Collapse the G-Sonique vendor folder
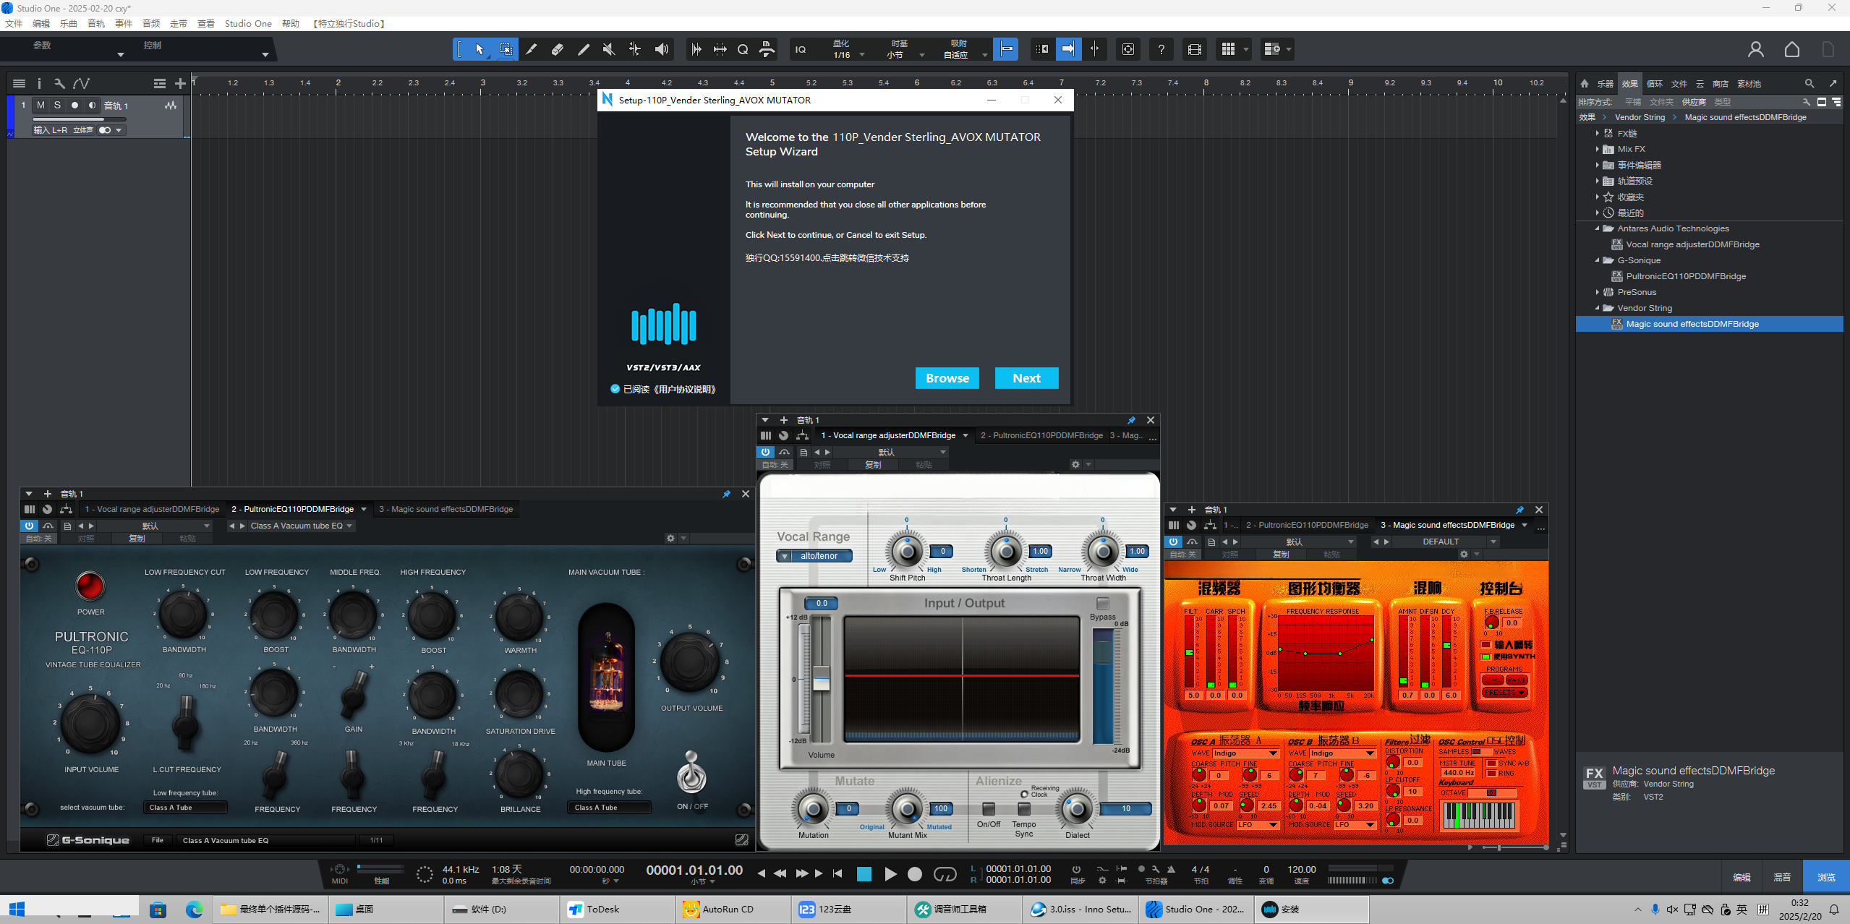This screenshot has height=924, width=1850. click(1598, 260)
